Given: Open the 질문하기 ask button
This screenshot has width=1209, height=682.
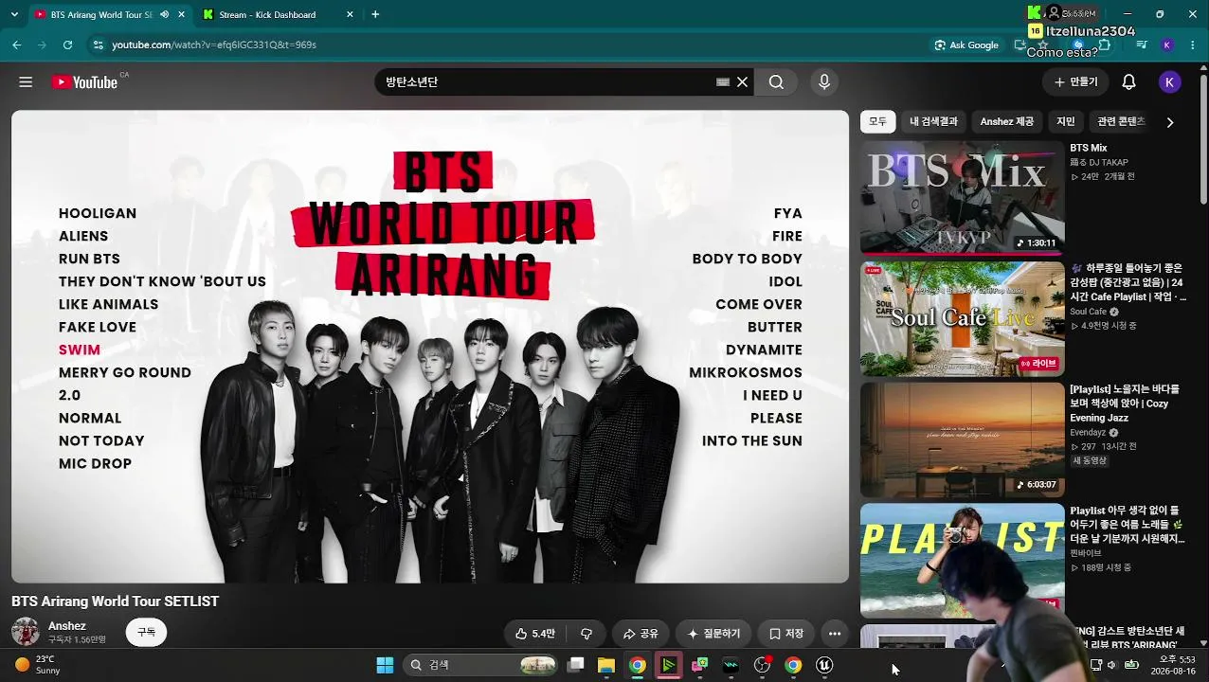Looking at the screenshot, I should (713, 634).
